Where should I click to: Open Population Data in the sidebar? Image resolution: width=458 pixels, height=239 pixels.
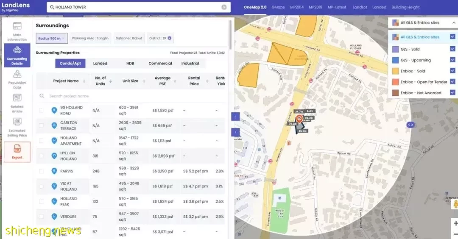(17, 79)
